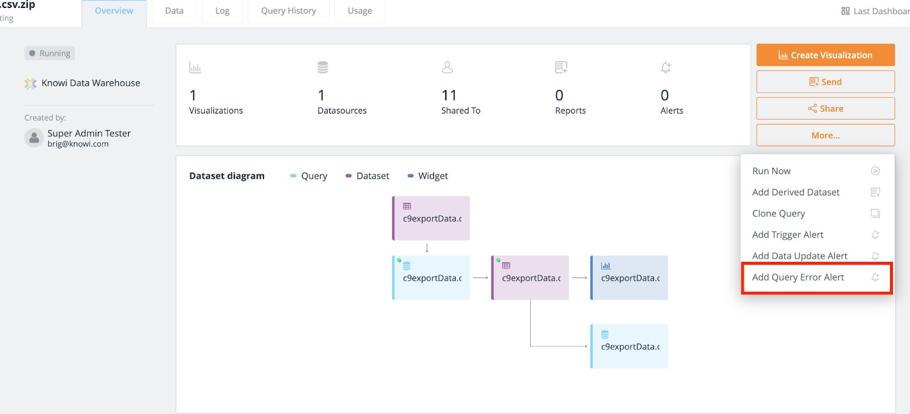Click database icon in left query node
Screen dimensions: 910x414
point(407,266)
